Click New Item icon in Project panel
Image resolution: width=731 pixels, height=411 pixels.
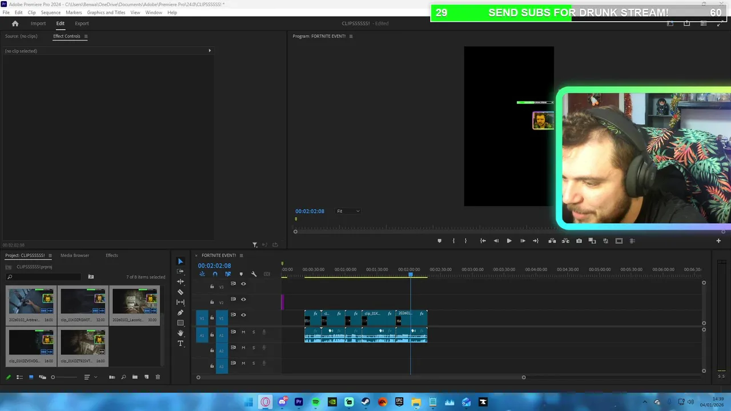146,377
